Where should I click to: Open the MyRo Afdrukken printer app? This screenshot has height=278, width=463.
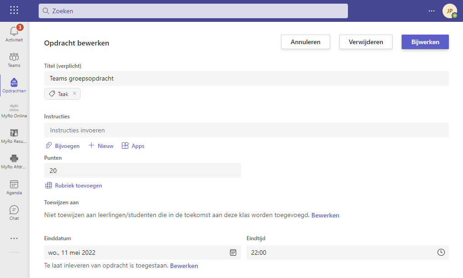point(14,162)
